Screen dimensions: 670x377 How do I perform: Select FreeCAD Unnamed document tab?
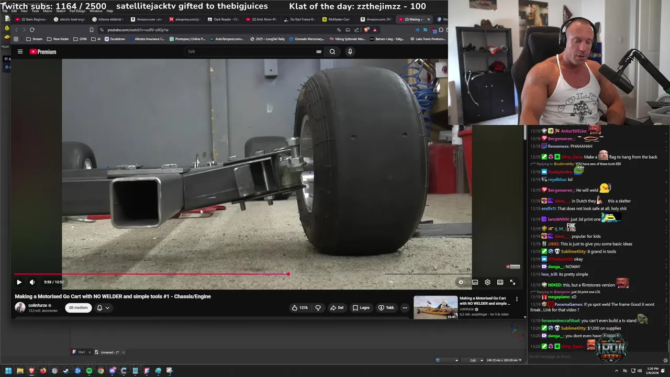[x=109, y=352]
